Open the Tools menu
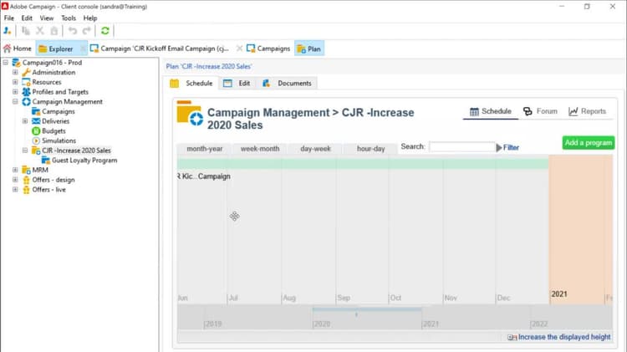This screenshot has height=352, width=627. click(x=69, y=18)
